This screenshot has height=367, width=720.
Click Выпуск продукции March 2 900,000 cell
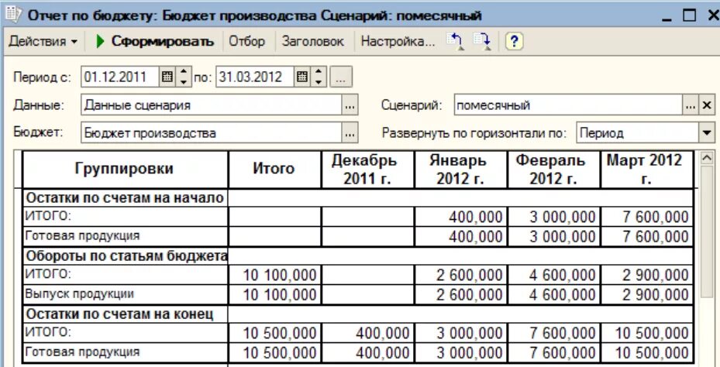point(646,294)
